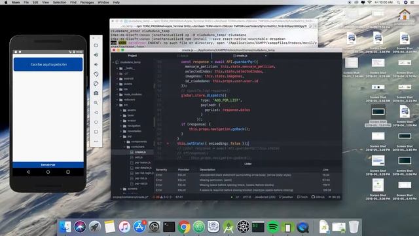Open iTunes in the Dock
419x236 pixels.
pos(124,227)
